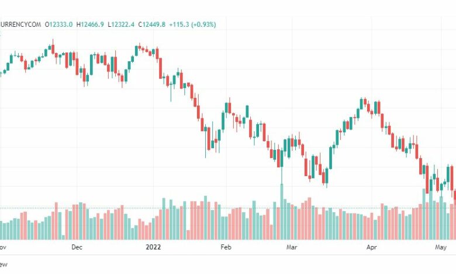The width and height of the screenshot is (456, 274).
Task: Click the dotted volume average line
Action: coord(228,208)
